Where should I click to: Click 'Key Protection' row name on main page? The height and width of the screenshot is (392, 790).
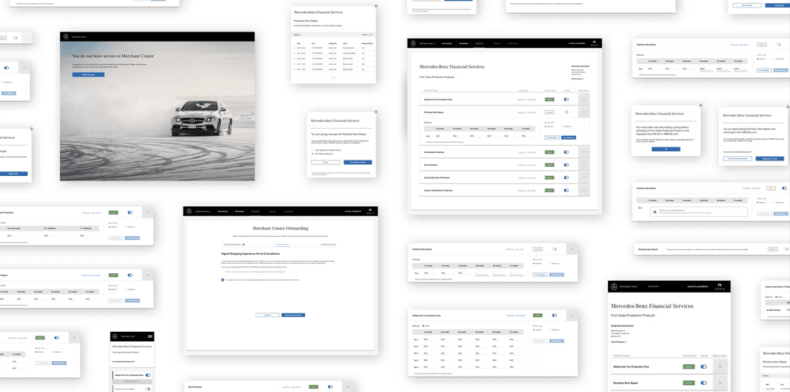430,165
